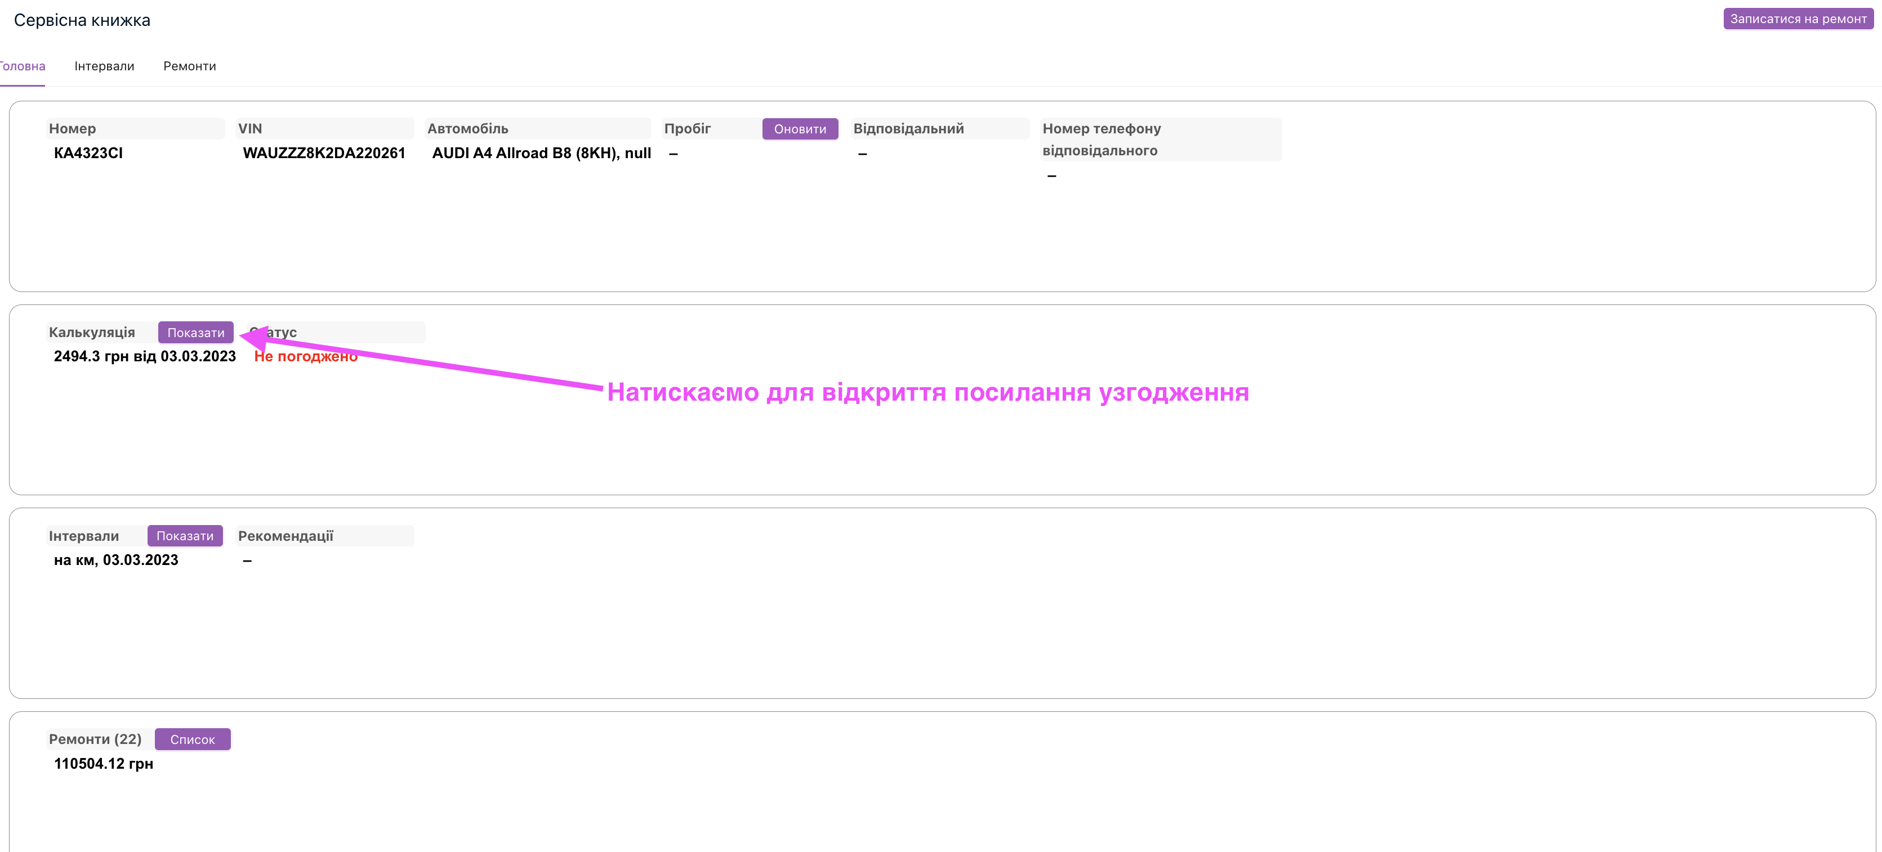Switch to the Інтервали tab
Viewport: 1882px width, 852px height.
point(104,66)
